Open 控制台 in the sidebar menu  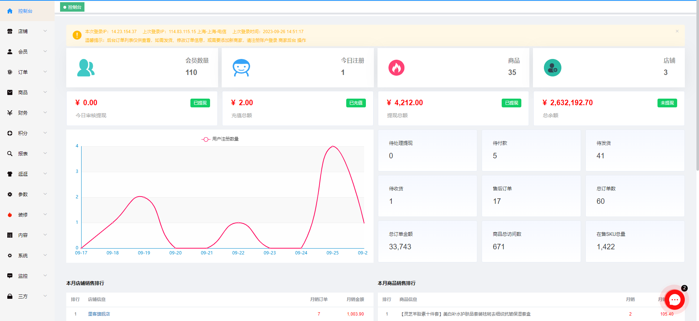[x=27, y=11]
